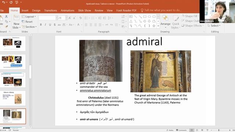Toggle Text Shadow formatting
The width and height of the screenshot is (235, 132).
point(55,25)
